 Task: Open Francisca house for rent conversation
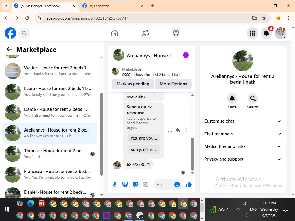click(x=50, y=174)
